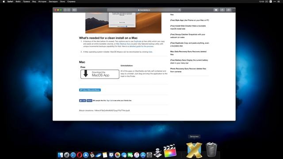Viewport: 283px width, 159px height.
Task: Open the Вид menu
Action: [34, 1]
